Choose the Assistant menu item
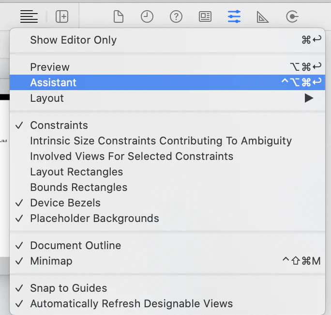 point(167,82)
